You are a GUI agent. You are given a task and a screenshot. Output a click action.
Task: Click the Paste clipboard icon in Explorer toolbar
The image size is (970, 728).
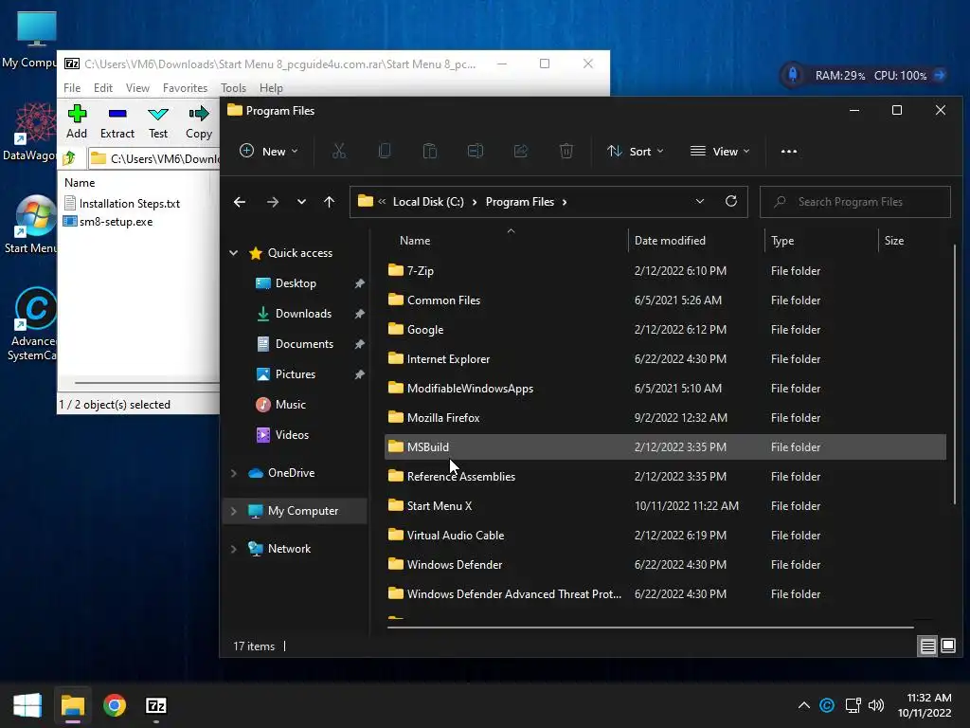pyautogui.click(x=430, y=151)
